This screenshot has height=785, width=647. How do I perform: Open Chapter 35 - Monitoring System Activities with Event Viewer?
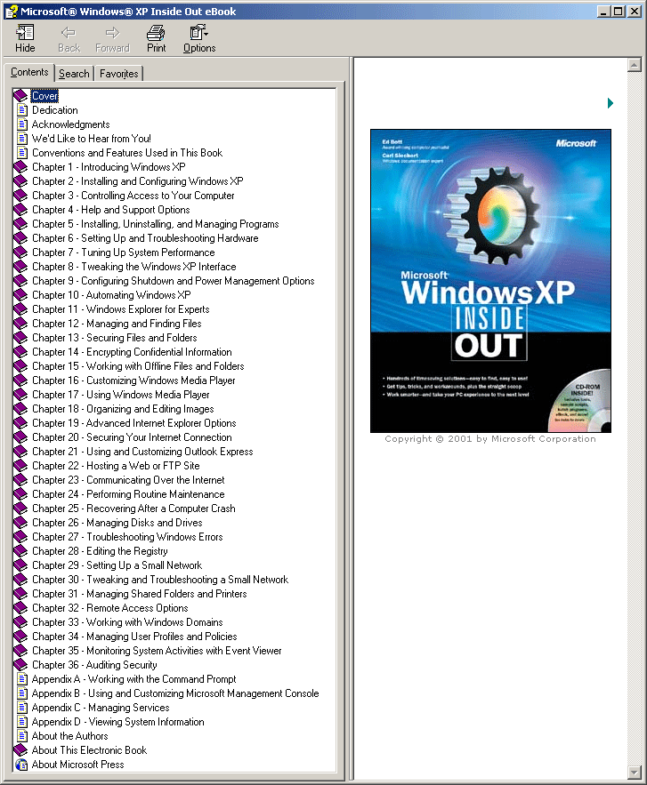[157, 651]
